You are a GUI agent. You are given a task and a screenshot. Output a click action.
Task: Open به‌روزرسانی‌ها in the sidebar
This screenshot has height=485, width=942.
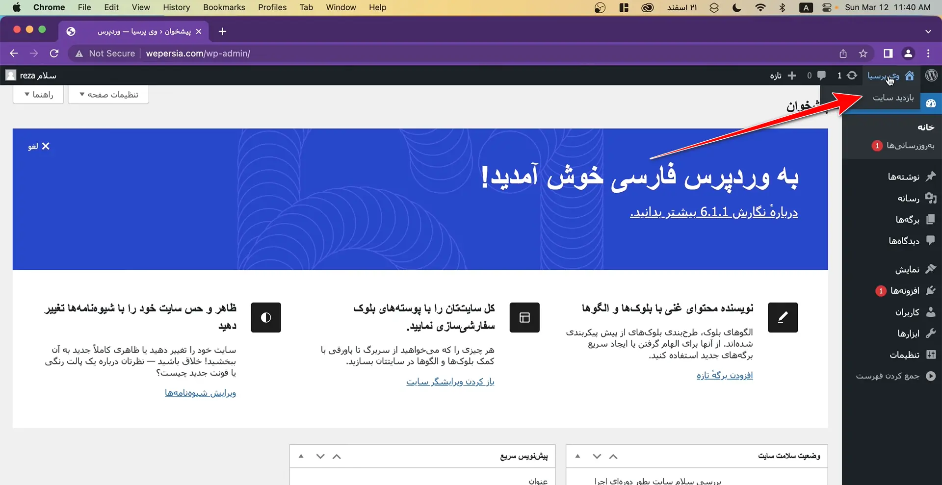pyautogui.click(x=910, y=146)
